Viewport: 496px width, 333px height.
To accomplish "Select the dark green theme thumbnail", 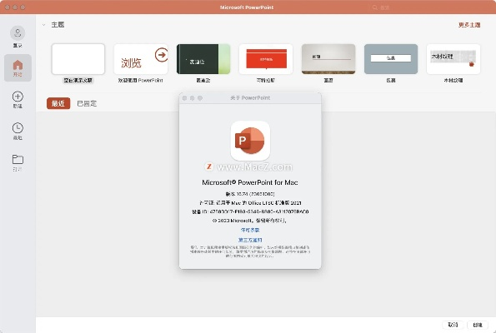I will pos(203,59).
